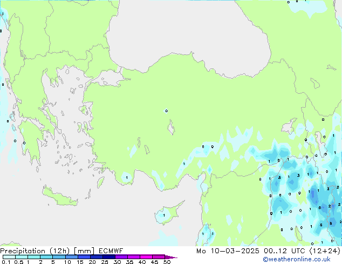Click the "15" legend scale label
The width and height of the screenshot is (342, 264).
click(x=80, y=262)
